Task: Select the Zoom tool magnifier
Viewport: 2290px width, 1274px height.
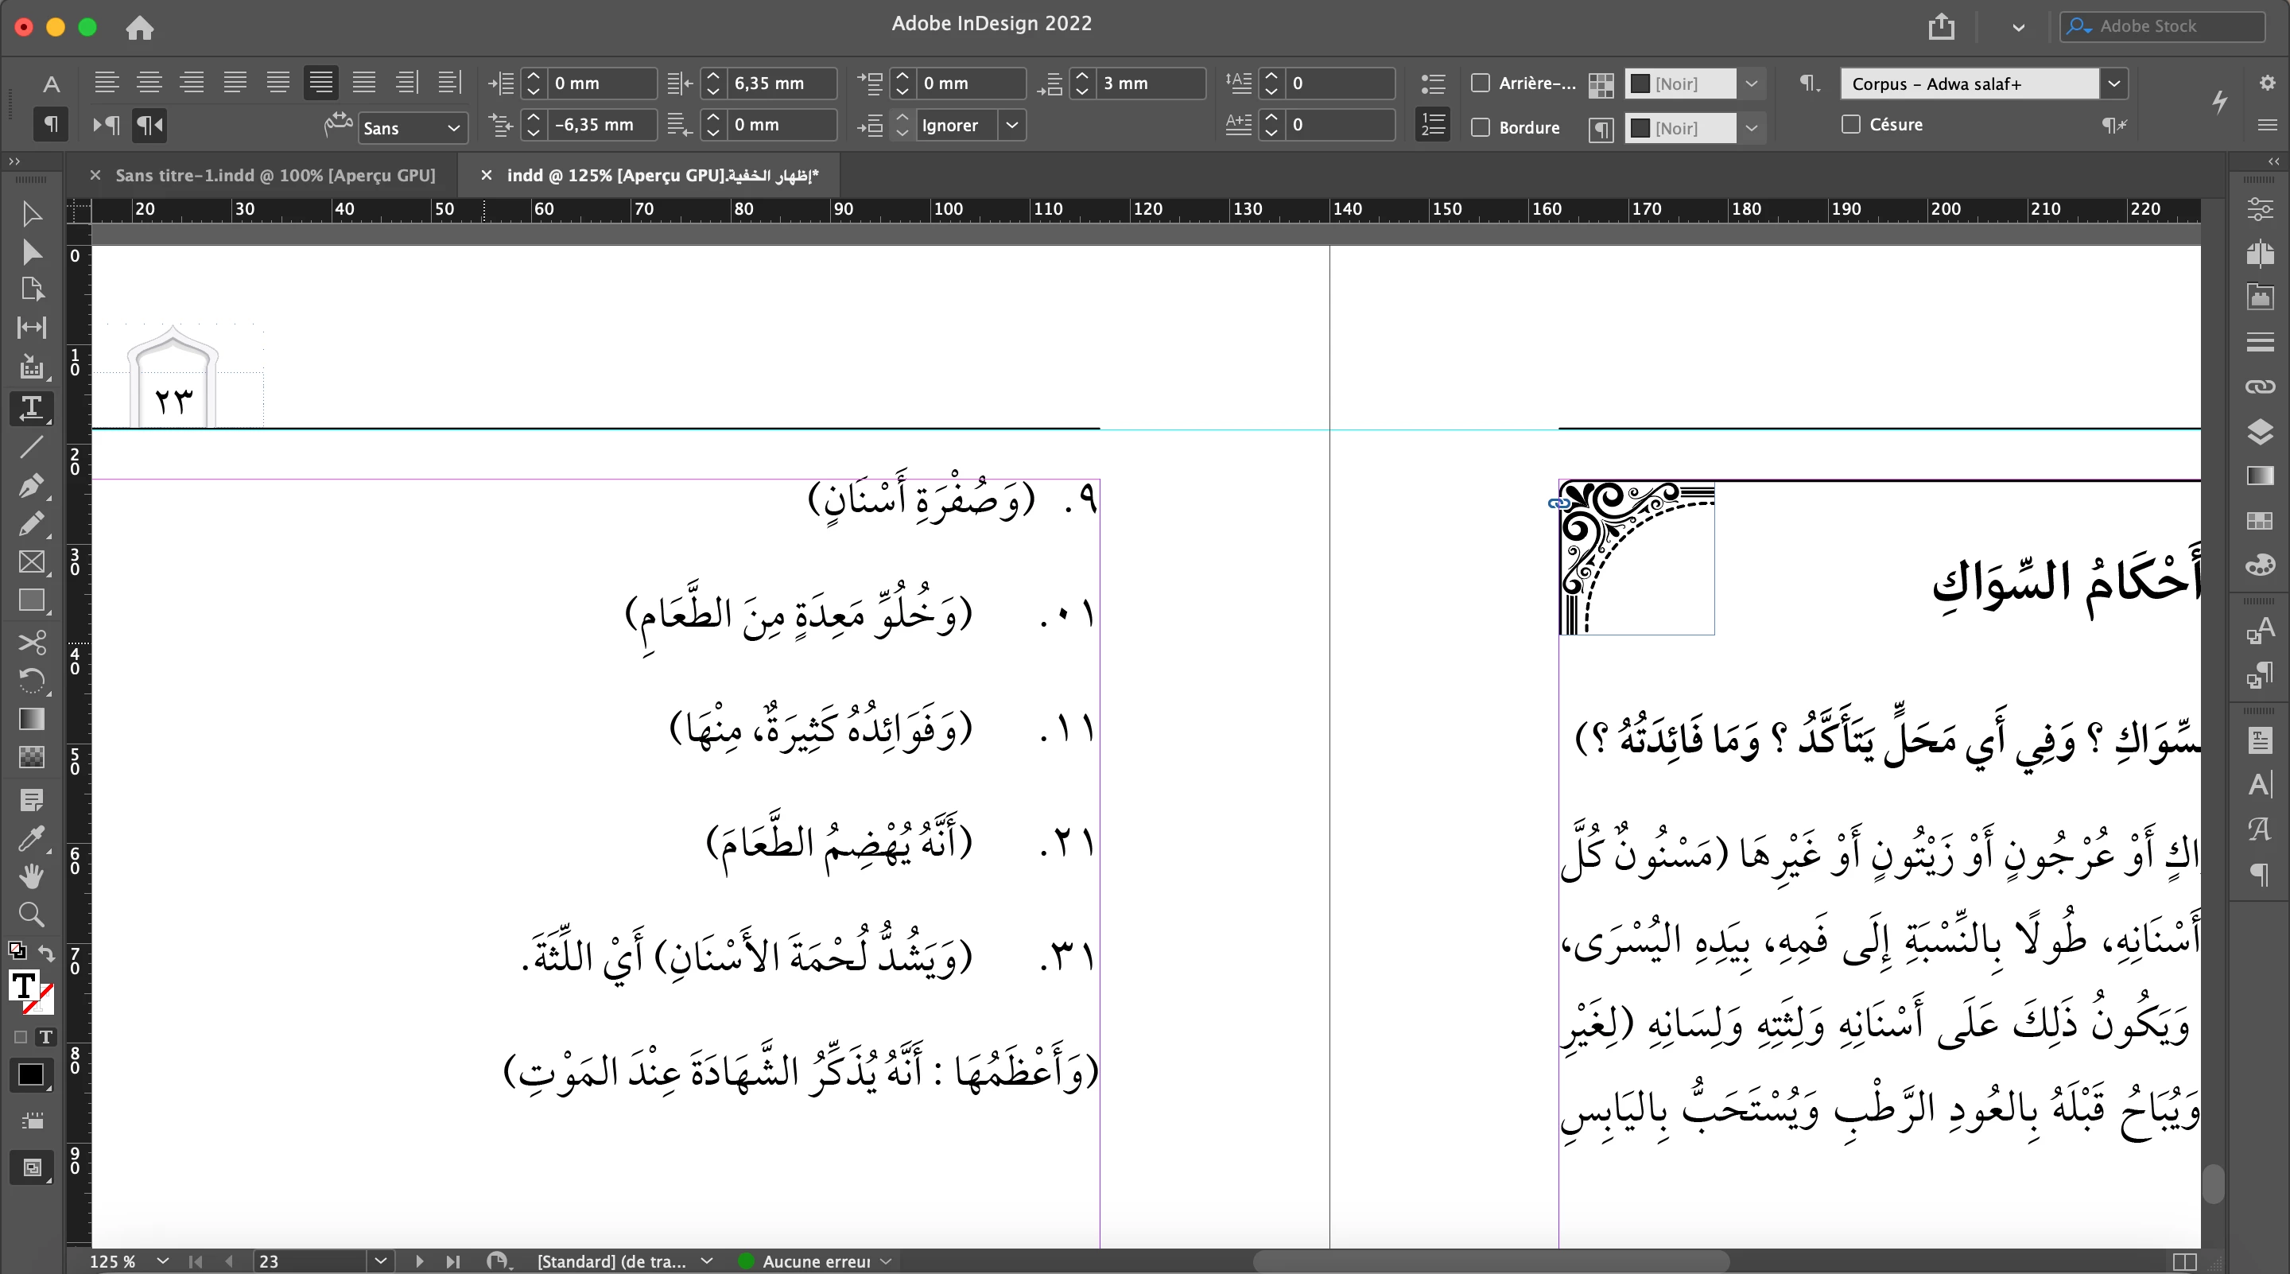Action: [31, 914]
